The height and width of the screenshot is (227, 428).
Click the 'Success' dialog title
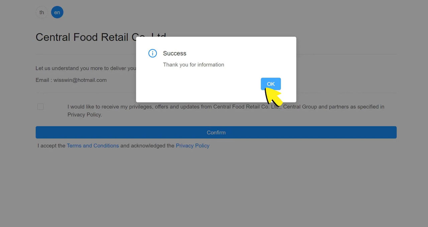tap(175, 53)
